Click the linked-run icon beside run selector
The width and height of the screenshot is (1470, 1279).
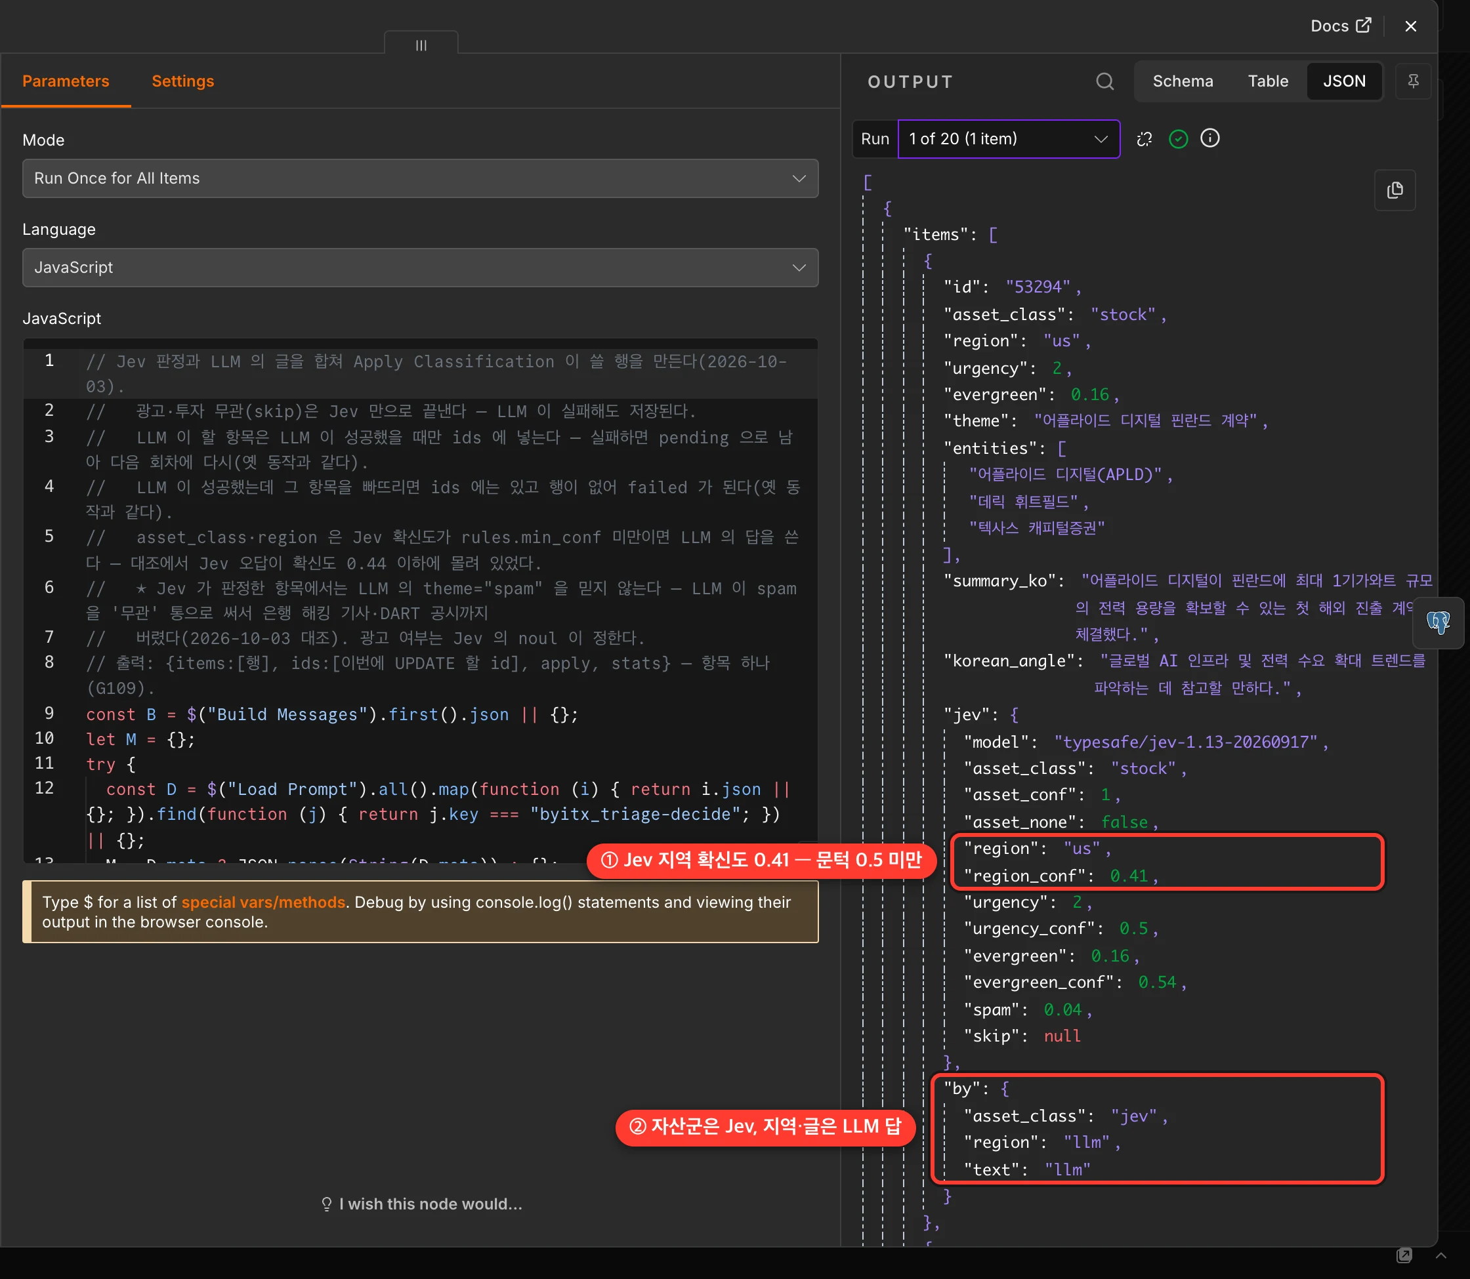(x=1144, y=139)
